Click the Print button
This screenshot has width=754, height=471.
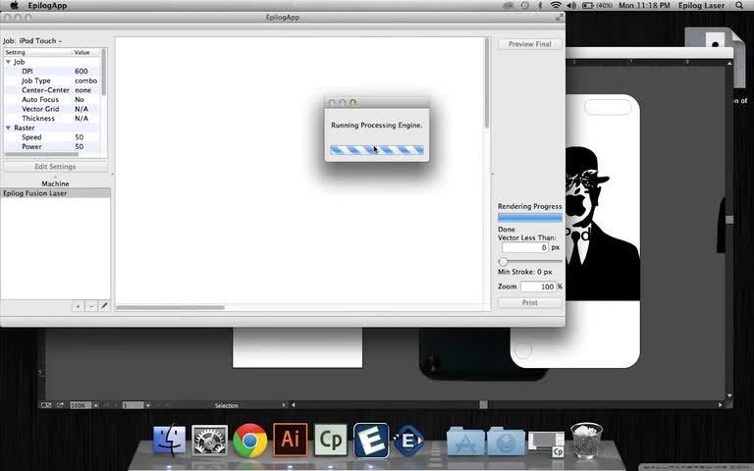[529, 302]
